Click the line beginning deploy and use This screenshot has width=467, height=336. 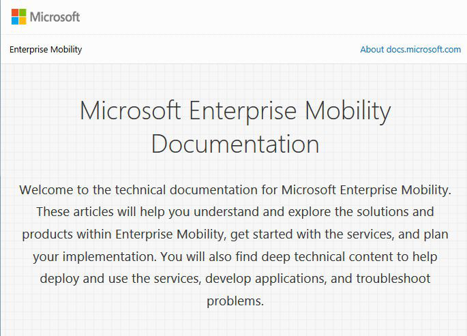coord(235,279)
